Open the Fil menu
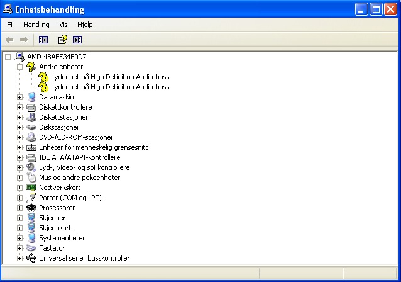This screenshot has width=401, height=282. [x=10, y=25]
